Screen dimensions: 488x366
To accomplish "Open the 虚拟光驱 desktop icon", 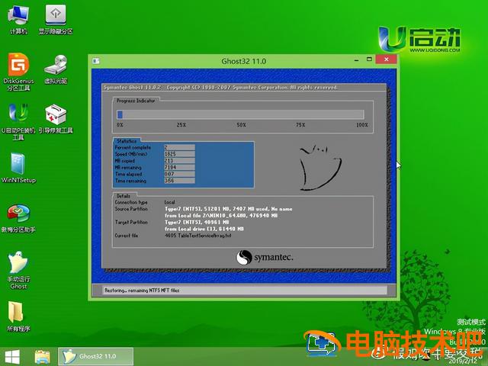I will (56, 69).
